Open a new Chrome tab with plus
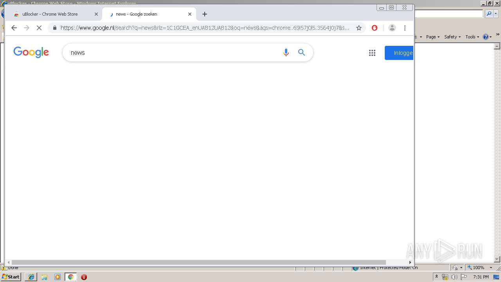Screen dimensions: 501x282 point(205,14)
